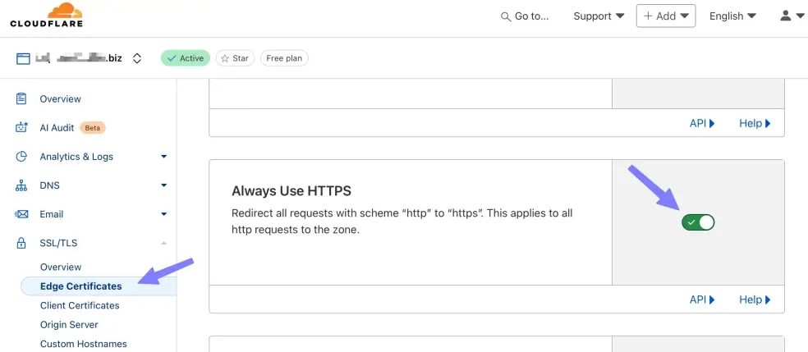Click the Active status badge

tap(186, 58)
